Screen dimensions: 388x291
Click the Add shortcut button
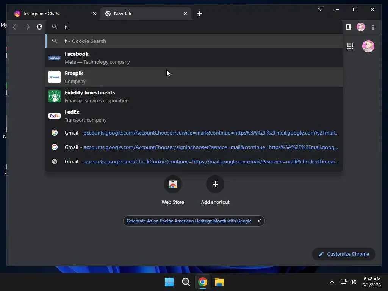(x=215, y=190)
